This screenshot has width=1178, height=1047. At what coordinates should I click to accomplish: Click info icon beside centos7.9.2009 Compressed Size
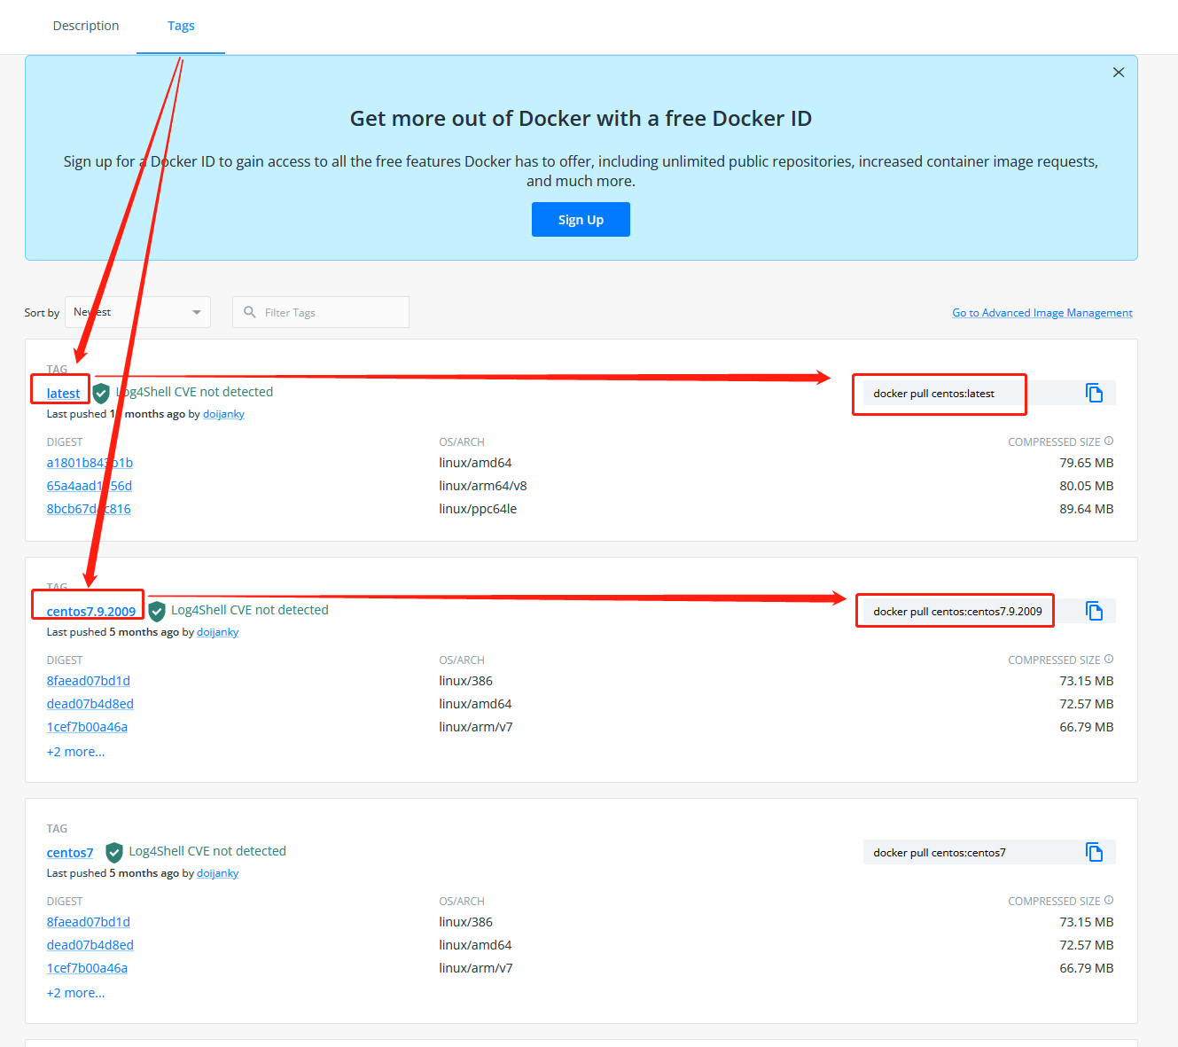(1109, 659)
